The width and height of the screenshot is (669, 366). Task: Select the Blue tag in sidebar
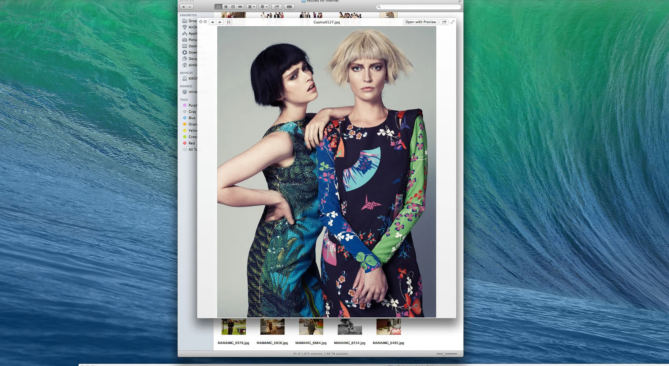pyautogui.click(x=192, y=118)
